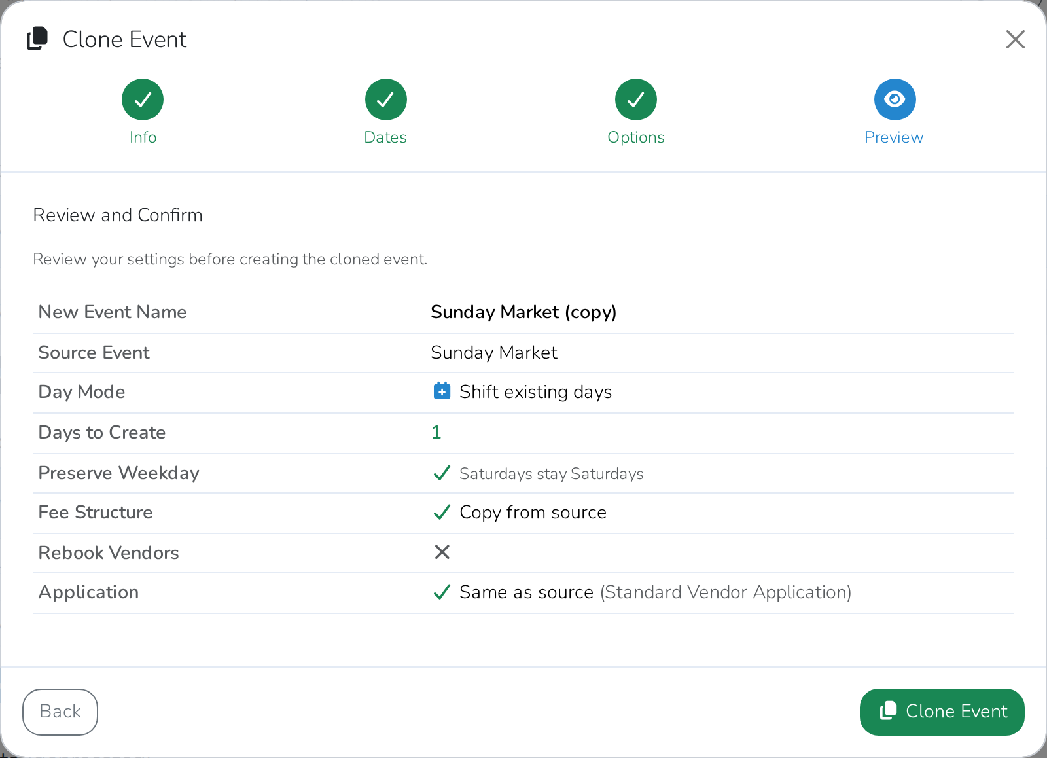1047x758 pixels.
Task: Click '(Standard Vendor Application)' text
Action: coord(726,592)
